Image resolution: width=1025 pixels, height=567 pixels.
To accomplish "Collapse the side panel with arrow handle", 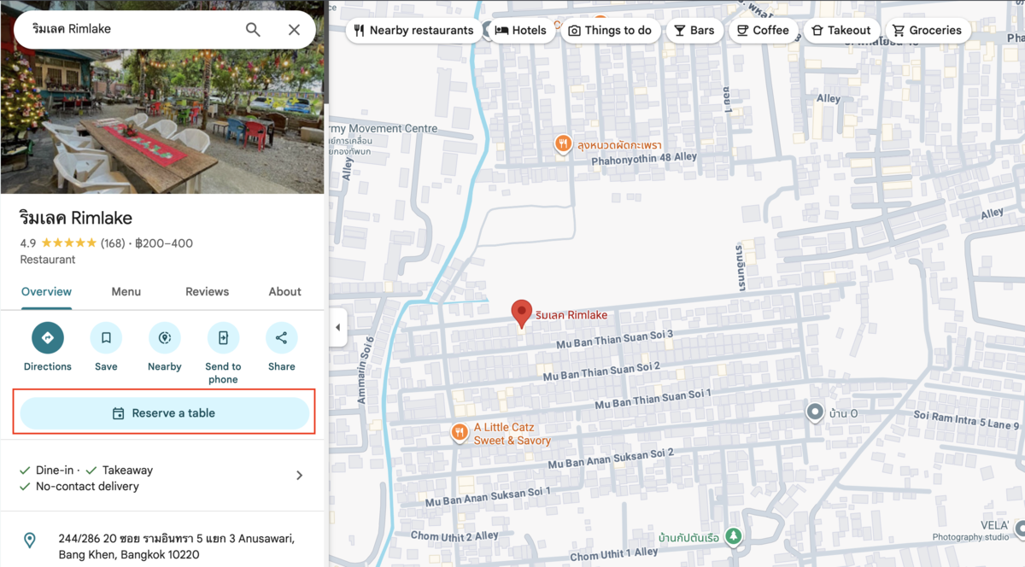I will [x=337, y=328].
